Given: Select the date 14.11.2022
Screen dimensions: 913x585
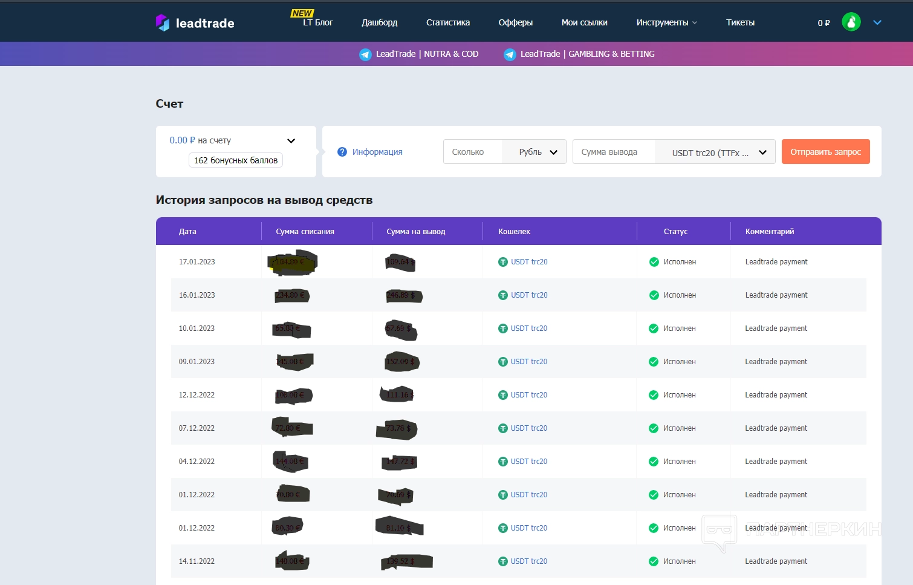Looking at the screenshot, I should pyautogui.click(x=197, y=561).
